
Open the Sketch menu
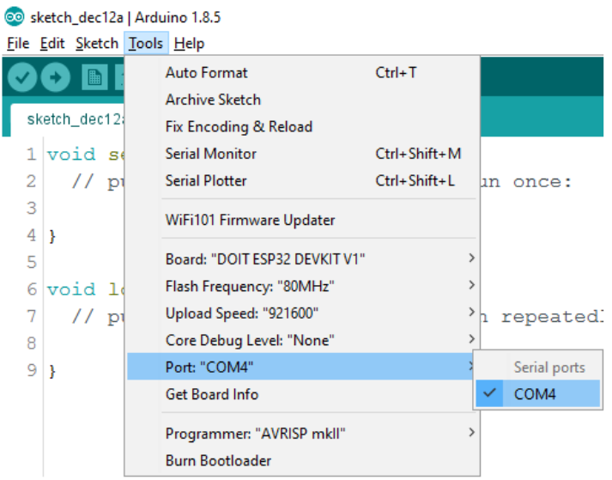coord(96,43)
